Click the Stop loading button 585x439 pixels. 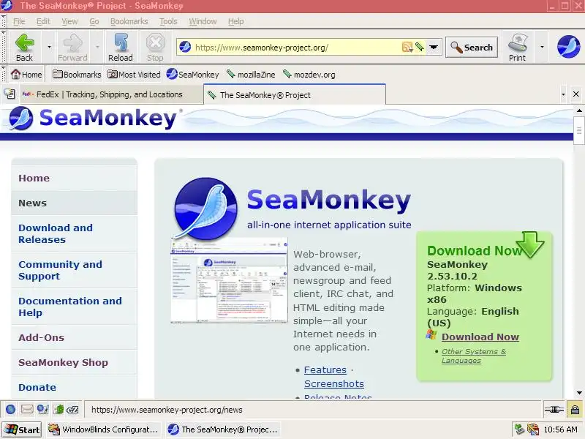pyautogui.click(x=155, y=47)
